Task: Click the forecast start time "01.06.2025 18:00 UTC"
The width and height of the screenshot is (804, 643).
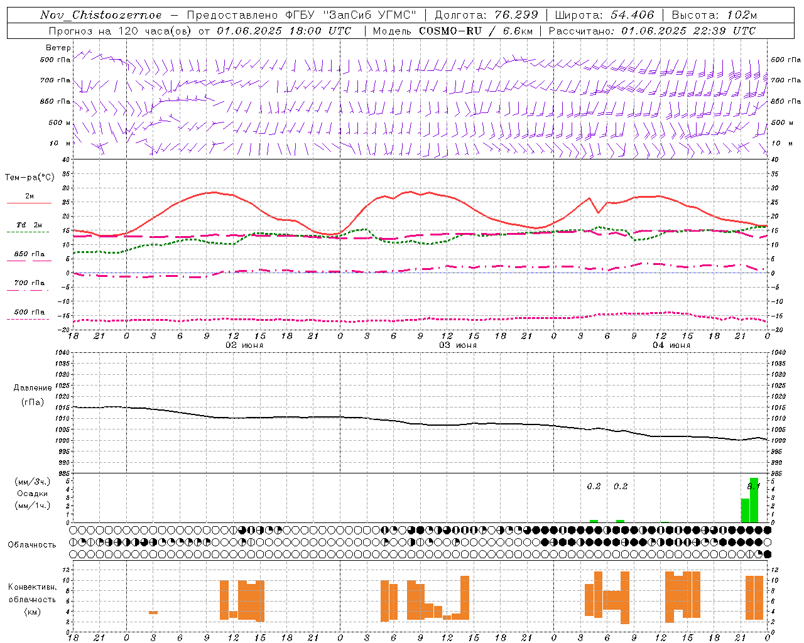Action: pos(284,31)
